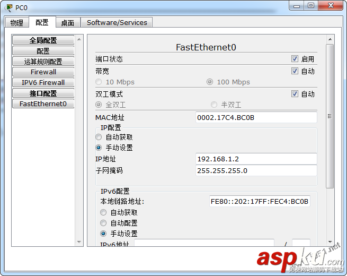Click the FastEthernet0 heading text
Image resolution: width=347 pixels, height=276 pixels.
[x=206, y=47]
